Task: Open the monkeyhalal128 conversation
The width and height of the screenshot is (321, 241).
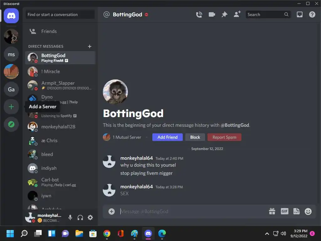Action: click(x=60, y=127)
